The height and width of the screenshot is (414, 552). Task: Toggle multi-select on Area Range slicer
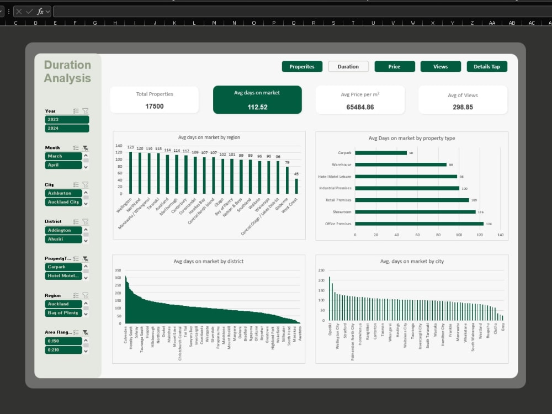click(x=76, y=332)
